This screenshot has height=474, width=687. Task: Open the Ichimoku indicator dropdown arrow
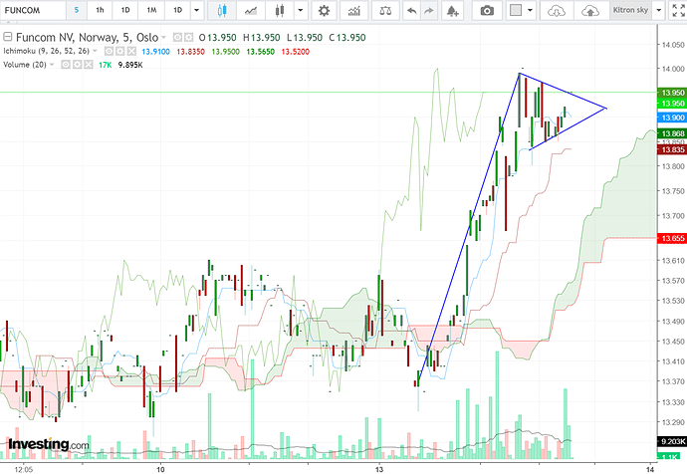pos(95,51)
